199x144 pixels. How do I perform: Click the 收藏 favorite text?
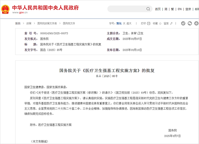click(155, 24)
